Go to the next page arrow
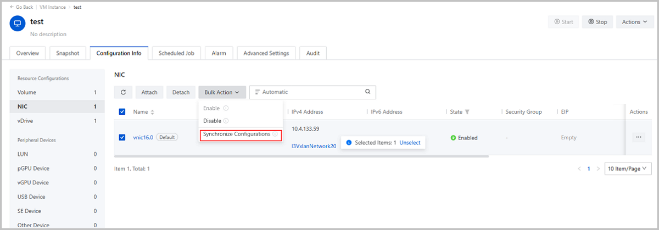 (x=598, y=169)
